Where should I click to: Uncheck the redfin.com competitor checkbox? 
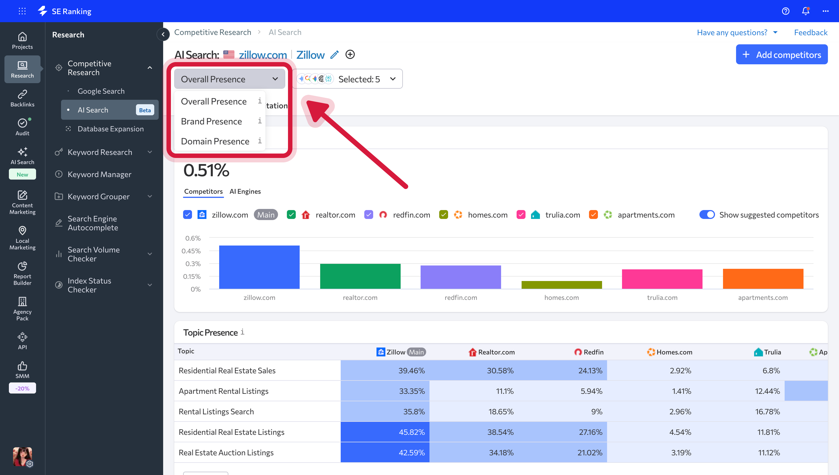(x=368, y=215)
